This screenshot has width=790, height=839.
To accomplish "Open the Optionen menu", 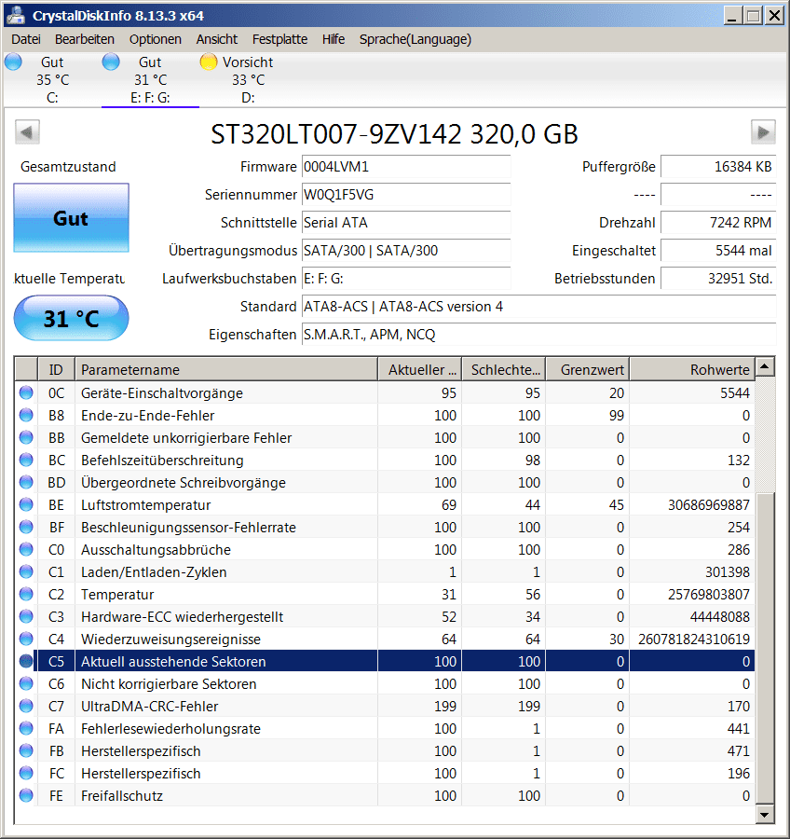I will point(155,39).
